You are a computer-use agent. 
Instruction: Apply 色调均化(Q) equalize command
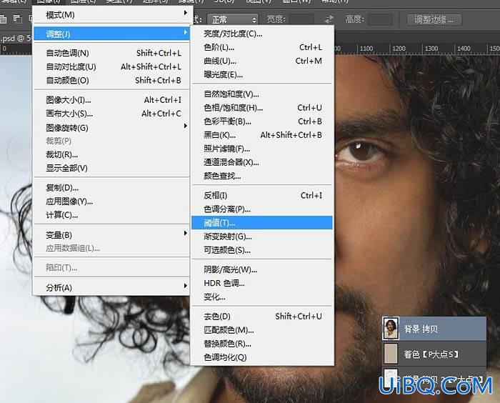coord(262,357)
